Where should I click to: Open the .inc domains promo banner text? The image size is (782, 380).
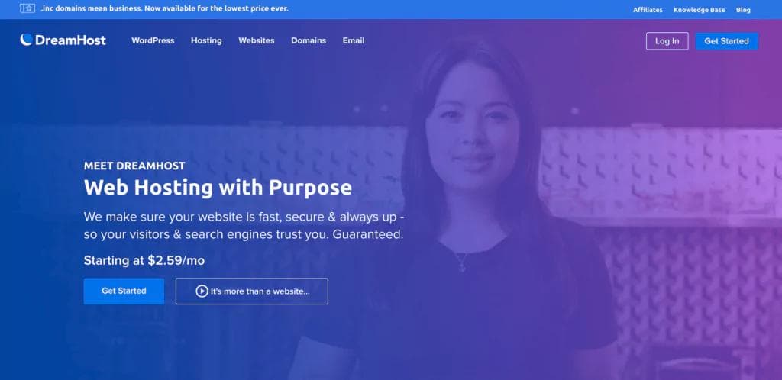pos(164,8)
